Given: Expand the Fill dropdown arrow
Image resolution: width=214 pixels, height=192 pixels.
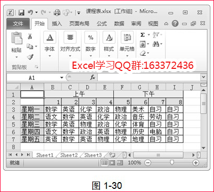Looking at the screenshot, I should (x=148, y=44).
